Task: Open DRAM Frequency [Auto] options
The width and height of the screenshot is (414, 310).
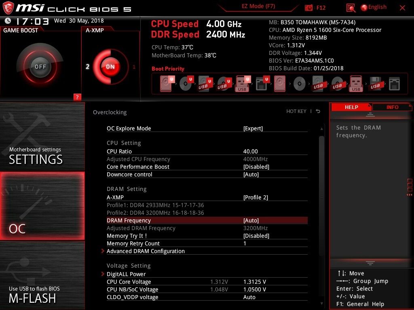Action: coord(207,220)
